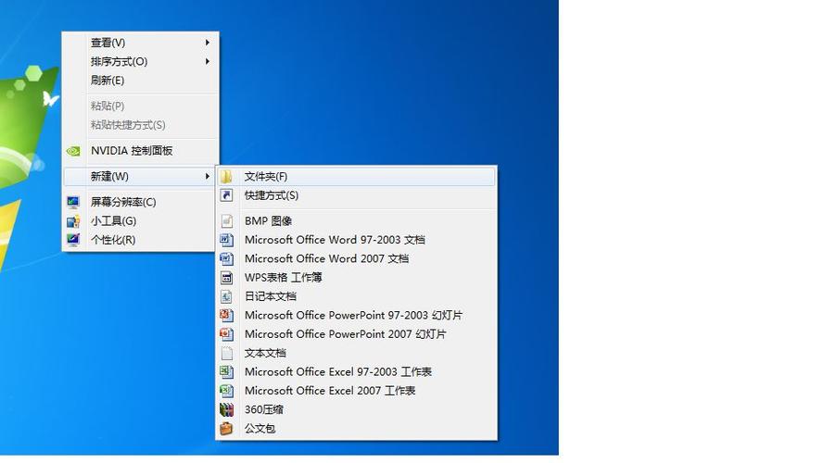Create a new 360压缩 archive
Viewport: 824px width, 463px height.
click(356, 410)
